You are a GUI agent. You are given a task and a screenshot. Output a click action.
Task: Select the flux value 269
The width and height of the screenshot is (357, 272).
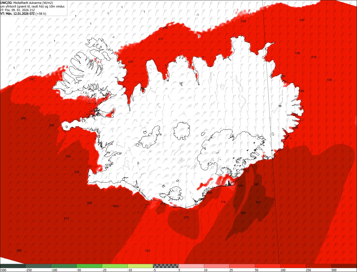23,118
